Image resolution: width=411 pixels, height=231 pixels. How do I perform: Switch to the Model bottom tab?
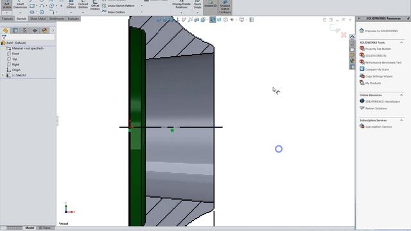[x=30, y=228]
